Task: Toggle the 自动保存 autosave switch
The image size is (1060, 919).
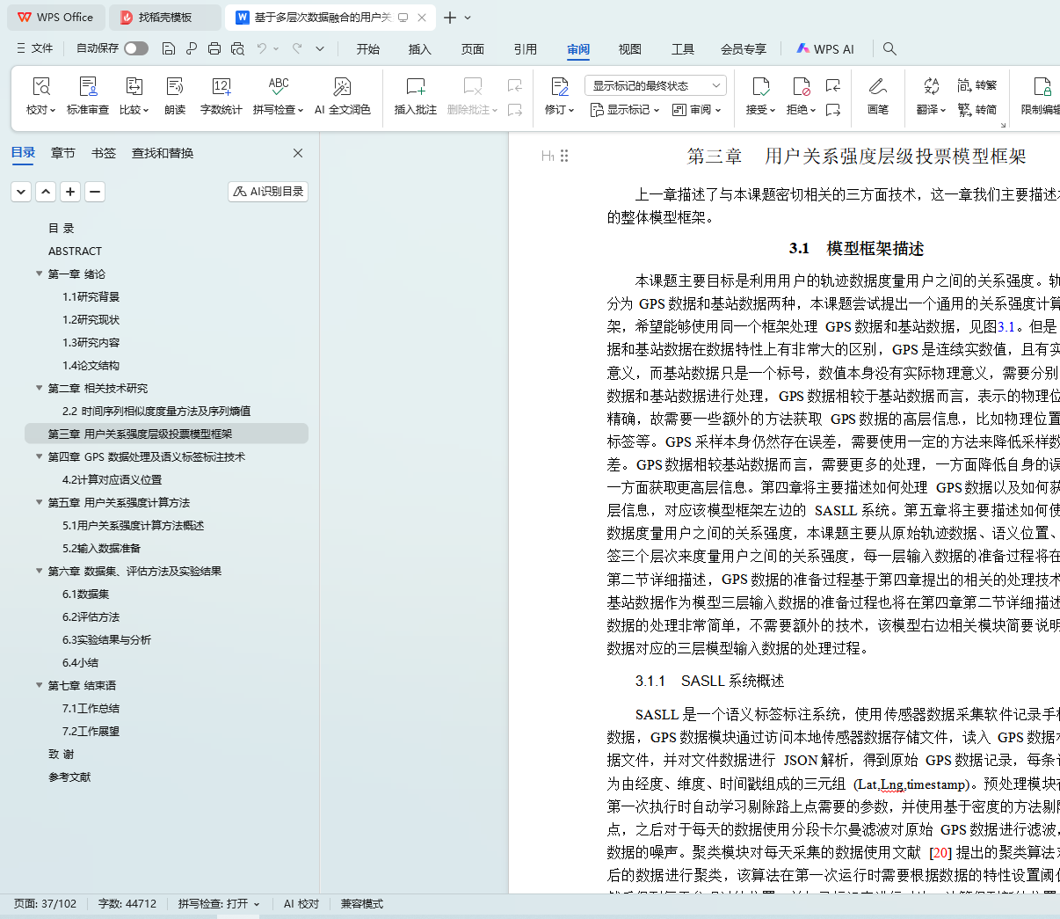Action: tap(135, 48)
